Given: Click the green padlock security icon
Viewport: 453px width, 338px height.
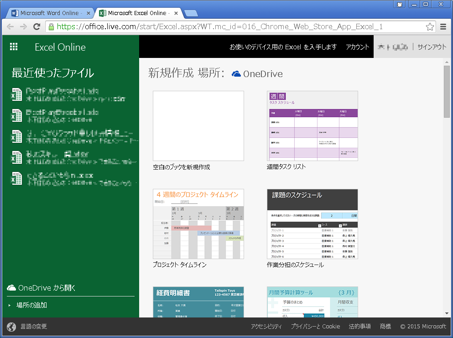Looking at the screenshot, I should click(x=52, y=27).
